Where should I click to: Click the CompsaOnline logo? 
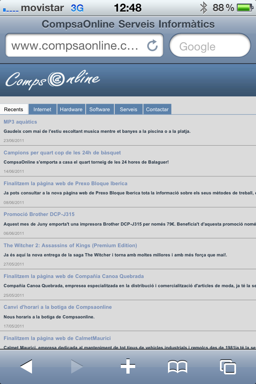[x=52, y=80]
